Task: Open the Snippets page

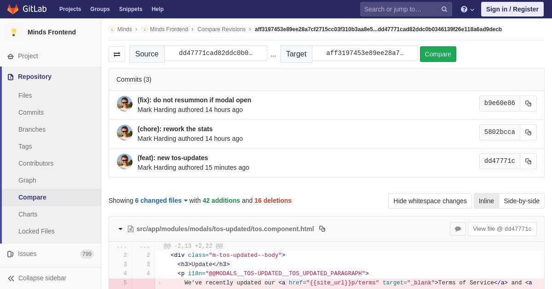Action: point(131,9)
